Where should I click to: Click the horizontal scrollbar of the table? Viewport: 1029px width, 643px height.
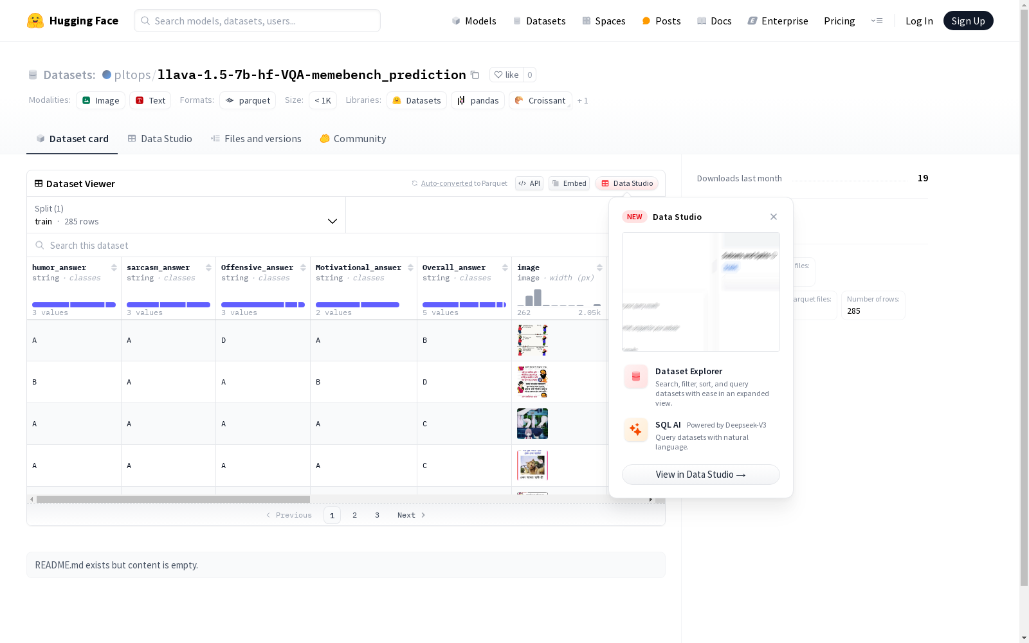click(173, 499)
